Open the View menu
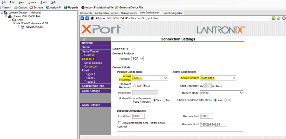286x139 pixels. tap(22, 2)
